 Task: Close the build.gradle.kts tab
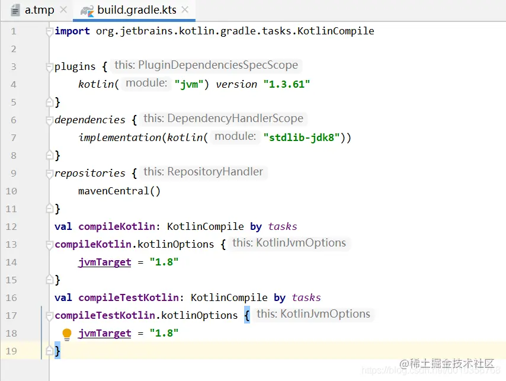185,10
